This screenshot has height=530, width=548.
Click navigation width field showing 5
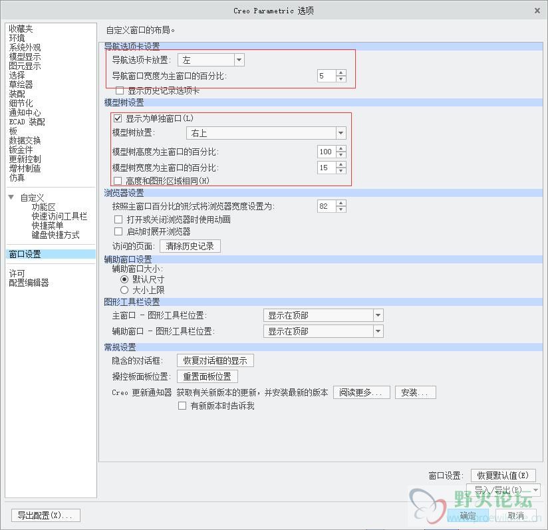point(327,76)
